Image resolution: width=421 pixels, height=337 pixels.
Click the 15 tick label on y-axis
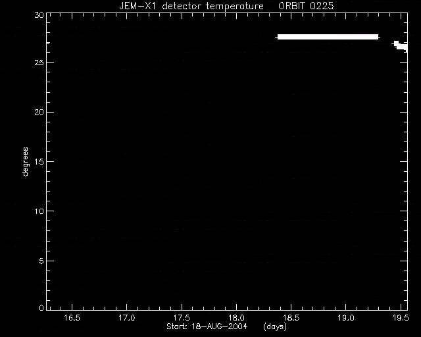39,162
